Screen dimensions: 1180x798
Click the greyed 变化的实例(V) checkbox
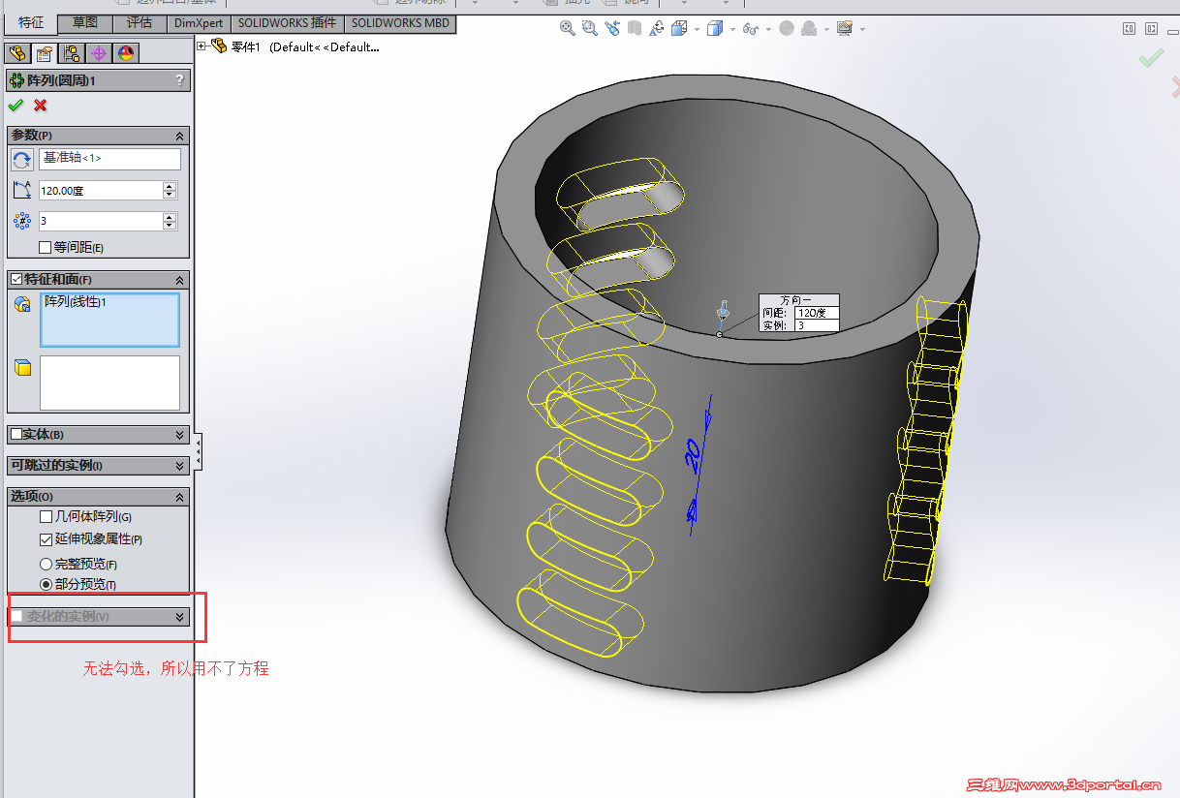coord(16,616)
